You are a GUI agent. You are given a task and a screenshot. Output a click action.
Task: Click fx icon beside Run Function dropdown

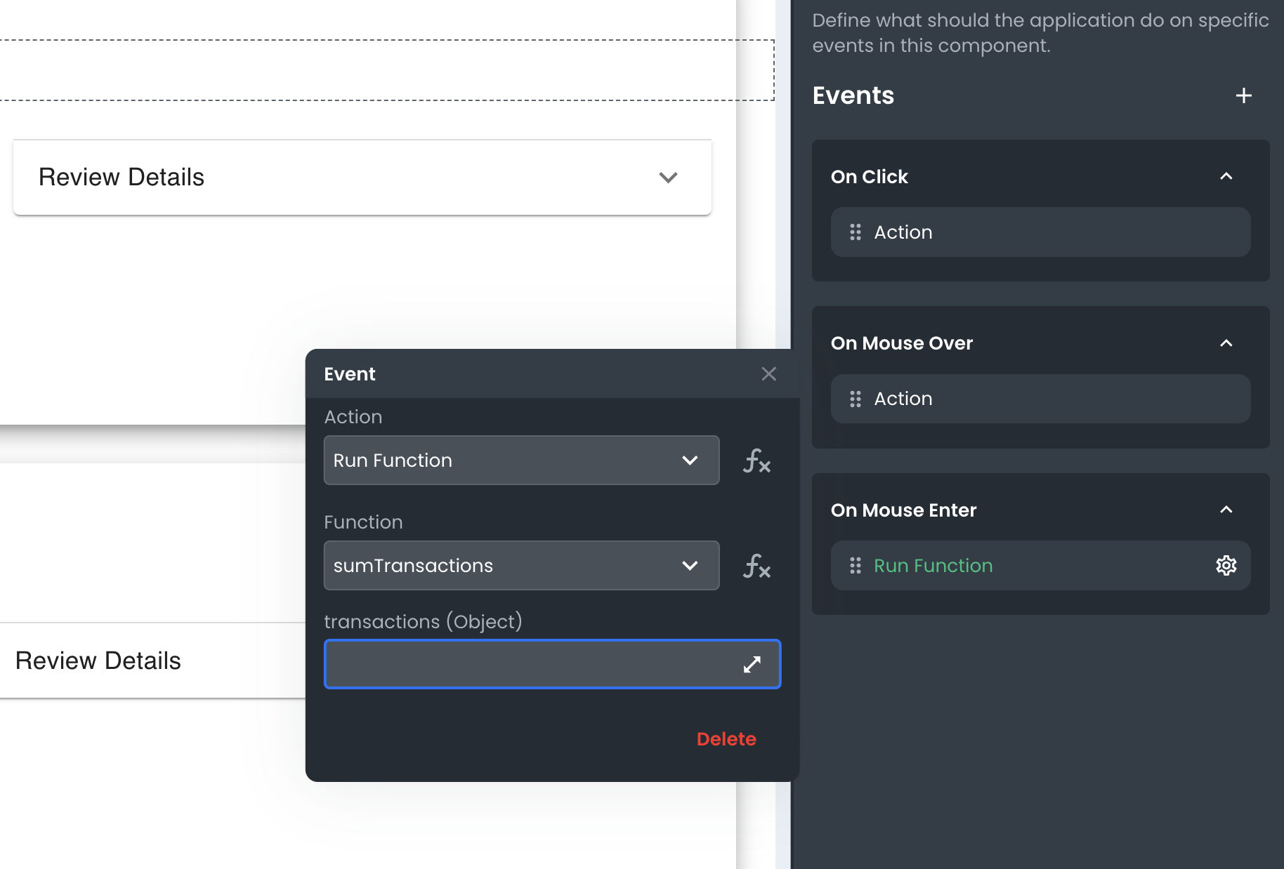coord(756,460)
